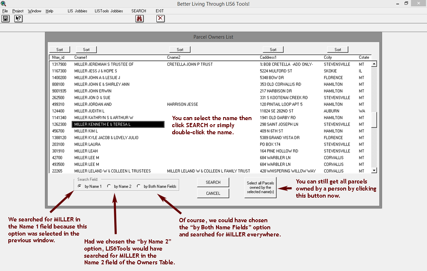Viewport: 427px width, 271px height.
Task: Click the Cstate column header
Action: pos(364,57)
